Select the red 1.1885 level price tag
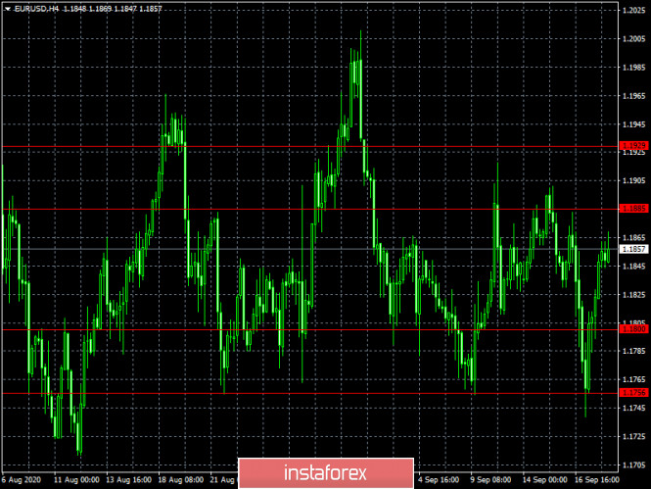Screen dimensions: 651x489 [x=633, y=208]
